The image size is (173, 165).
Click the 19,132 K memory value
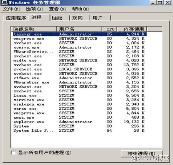[134, 122]
